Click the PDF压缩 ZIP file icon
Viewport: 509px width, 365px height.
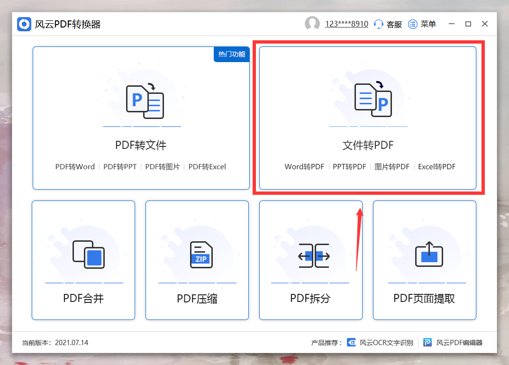coord(201,255)
